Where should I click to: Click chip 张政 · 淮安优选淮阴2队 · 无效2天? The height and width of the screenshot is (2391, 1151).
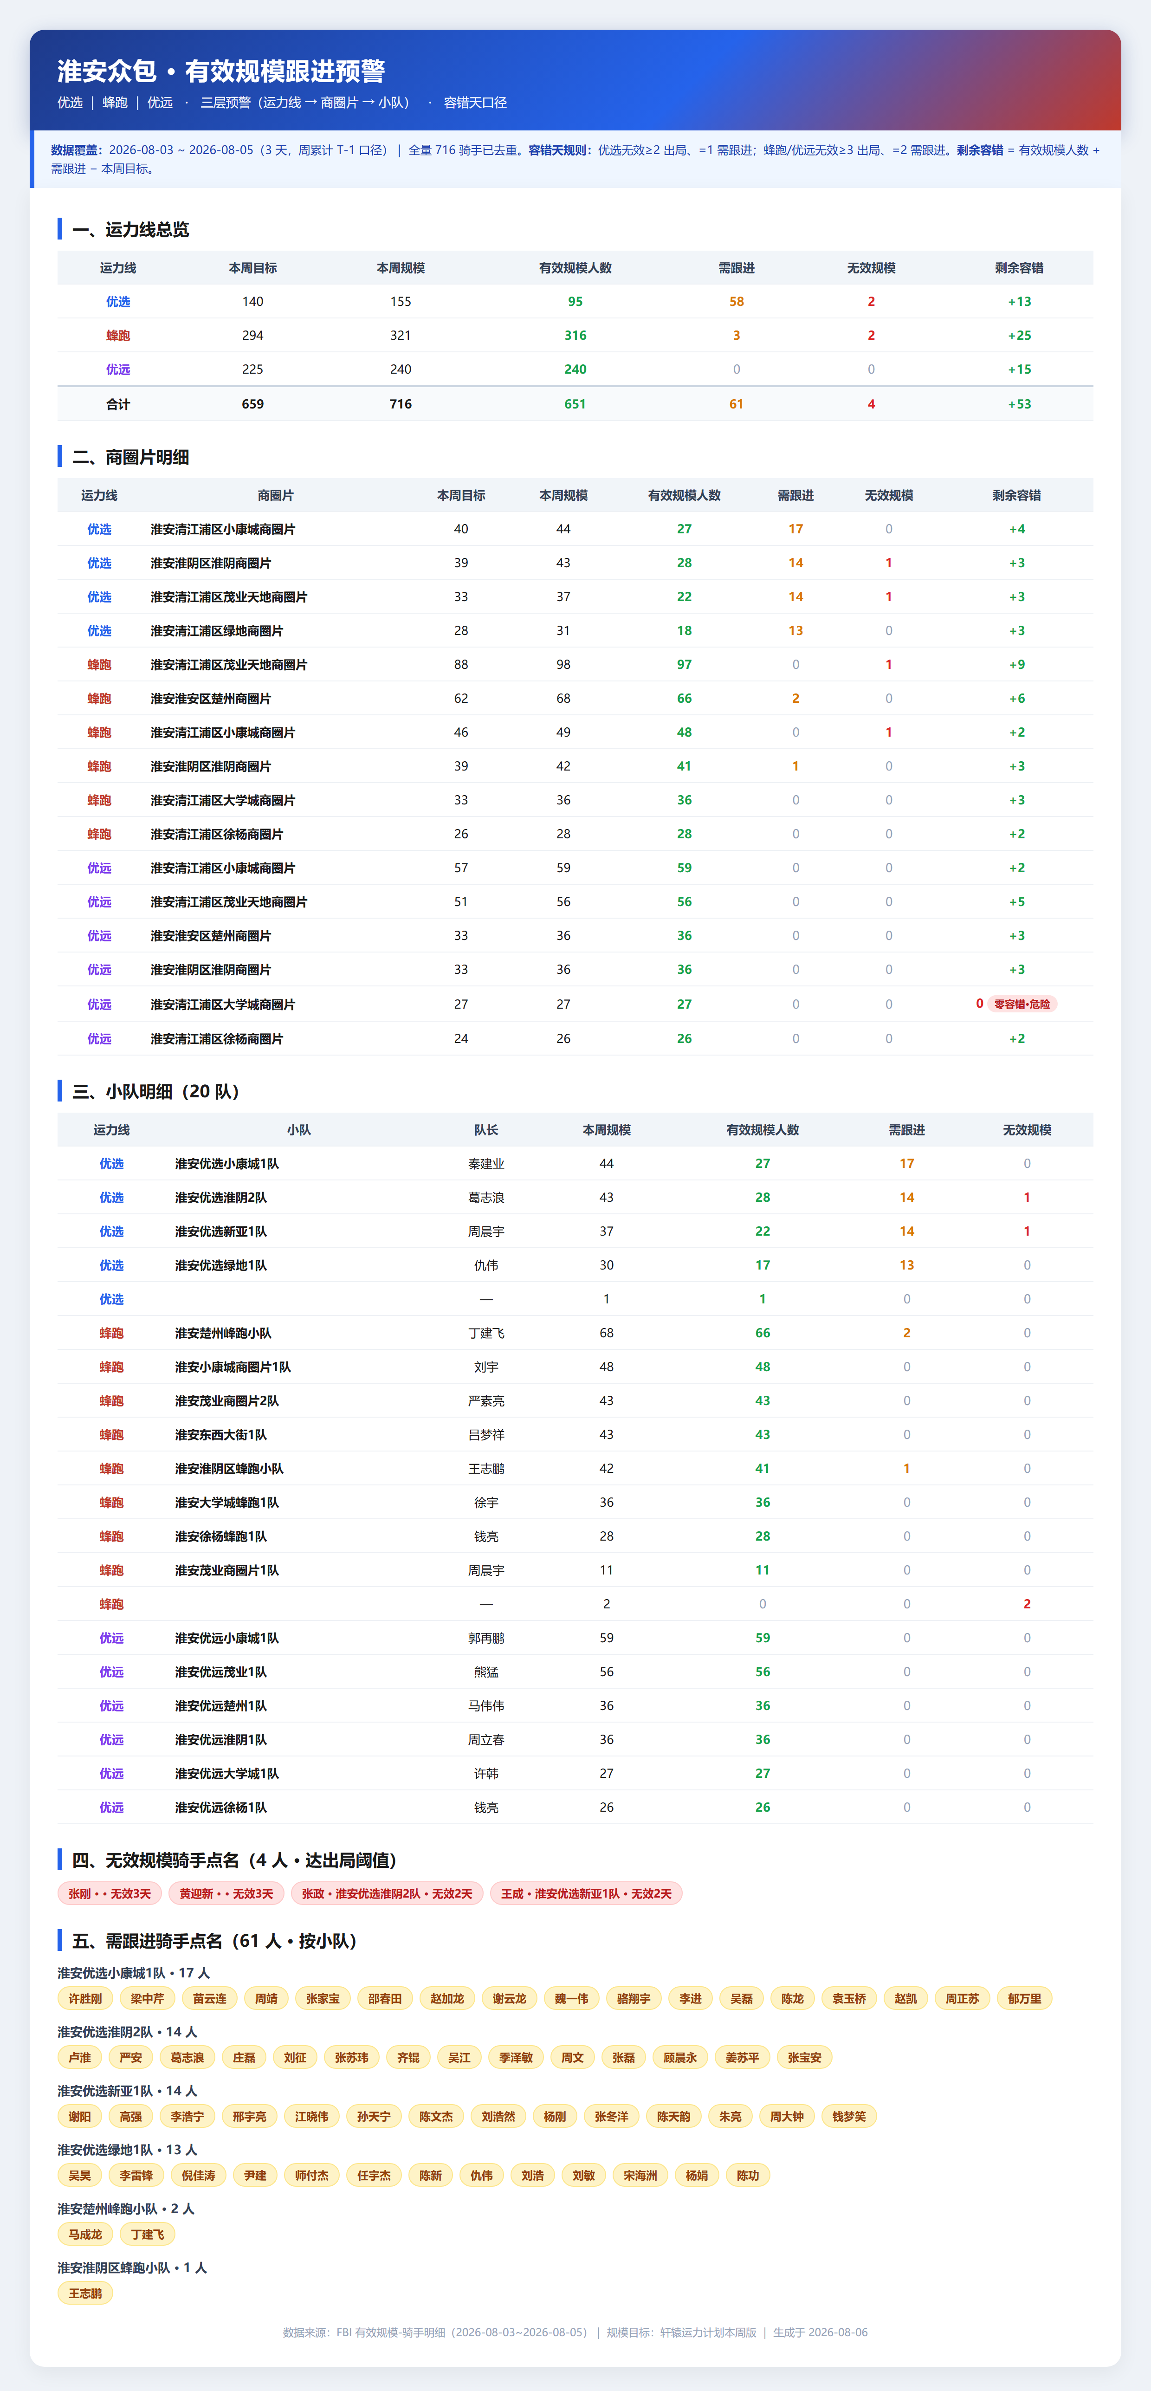387,1893
